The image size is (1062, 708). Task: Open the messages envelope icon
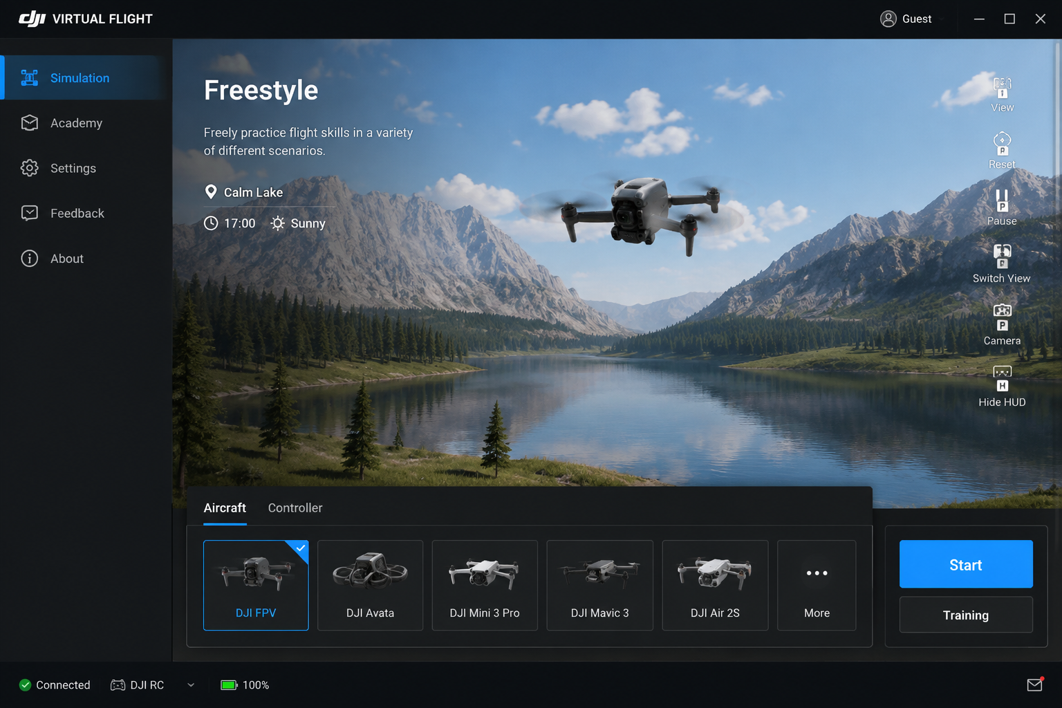[x=1034, y=684]
